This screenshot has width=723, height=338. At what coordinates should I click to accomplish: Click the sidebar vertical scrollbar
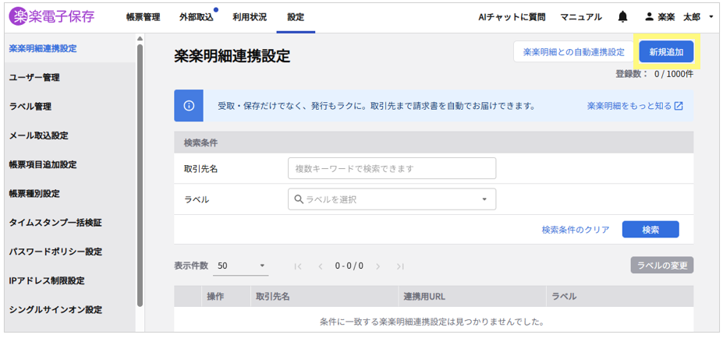tap(140, 171)
